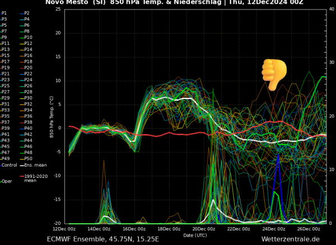Select the Ens. mean legend entry
The height and width of the screenshot is (245, 336).
coord(33,165)
